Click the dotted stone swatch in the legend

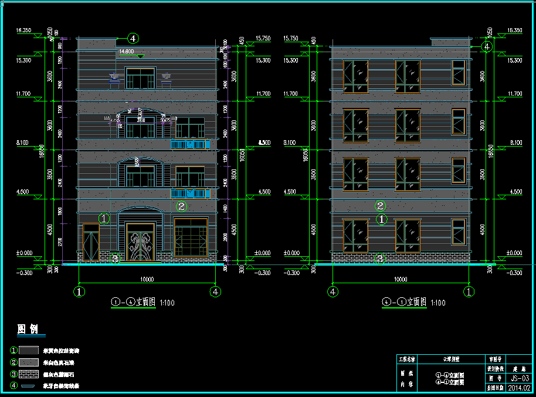pos(29,362)
